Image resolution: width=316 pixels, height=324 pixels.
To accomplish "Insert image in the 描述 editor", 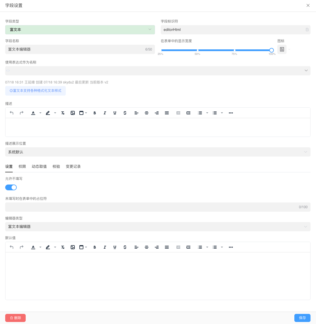I will [x=73, y=113].
